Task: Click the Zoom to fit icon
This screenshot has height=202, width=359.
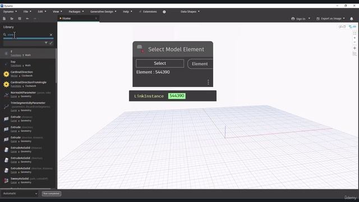Action: pyautogui.click(x=355, y=33)
